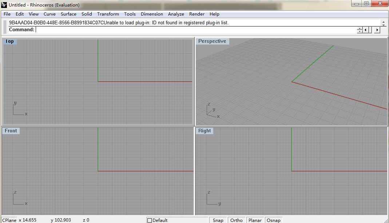The height and width of the screenshot is (223, 389).
Task: Open the View menu
Action: click(x=33, y=14)
